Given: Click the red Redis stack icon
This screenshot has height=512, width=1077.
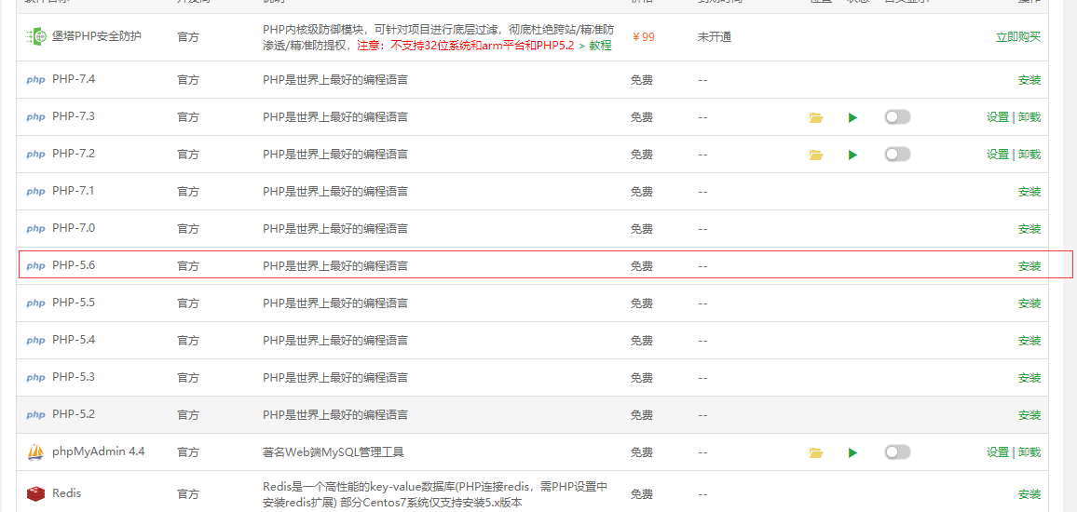Looking at the screenshot, I should click(x=35, y=493).
